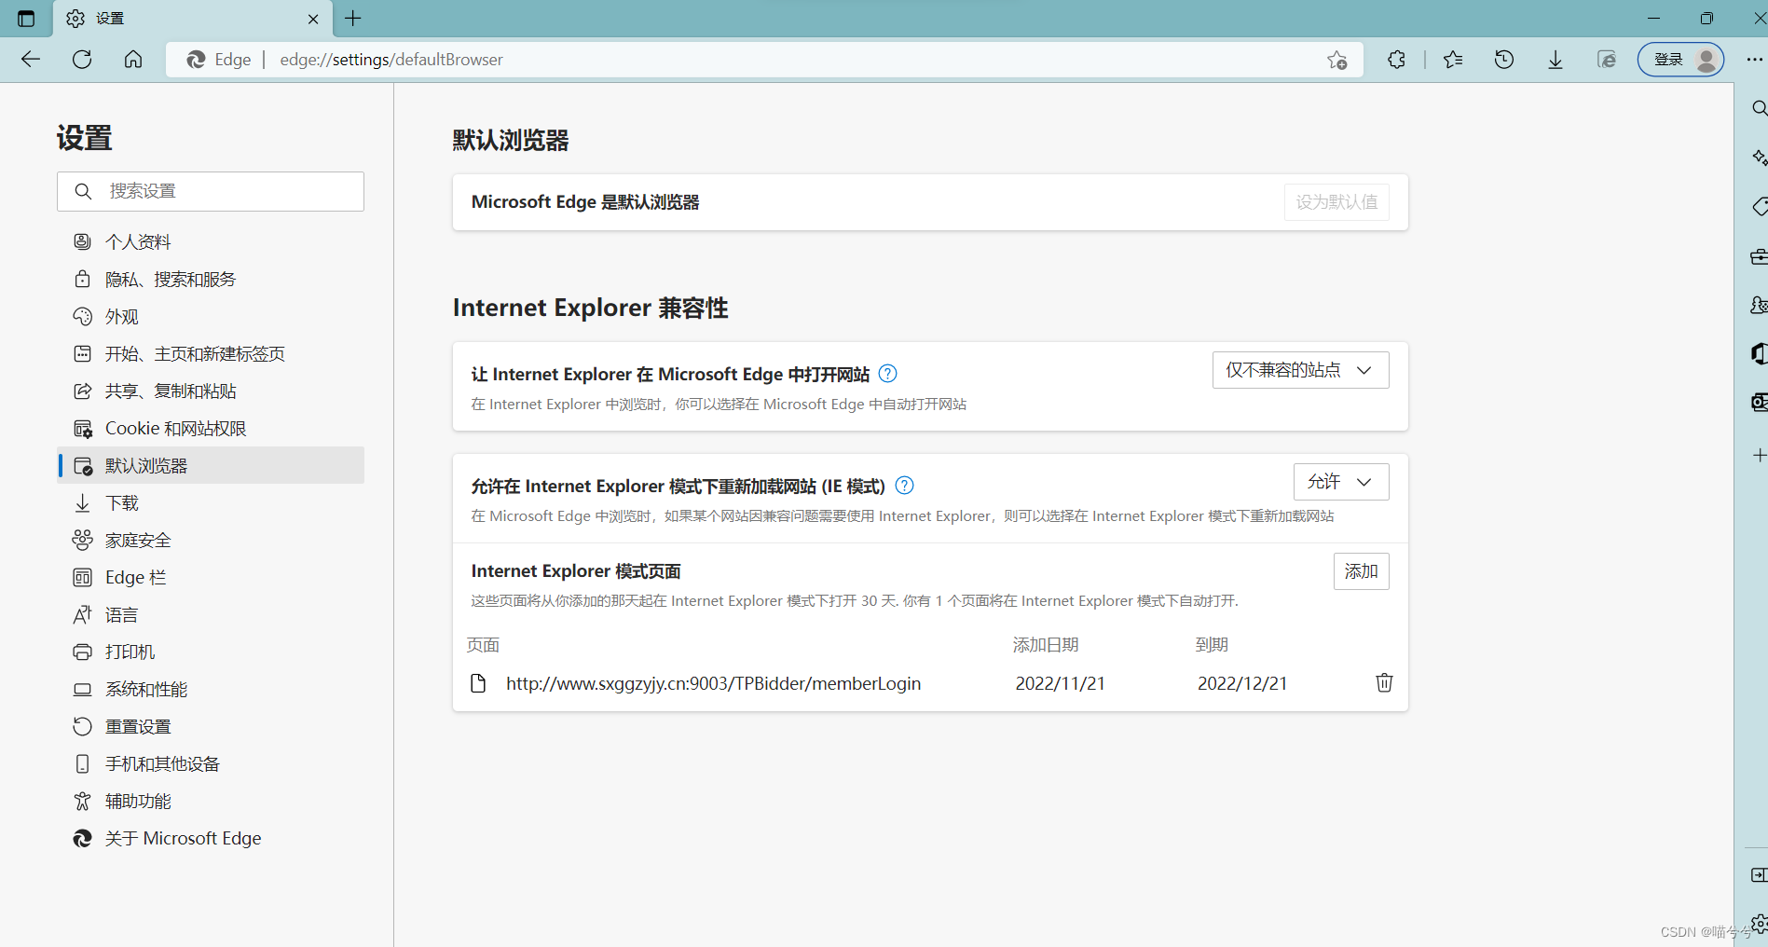Open 系统和性能 settings section
Image resolution: width=1768 pixels, height=947 pixels.
(x=211, y=690)
